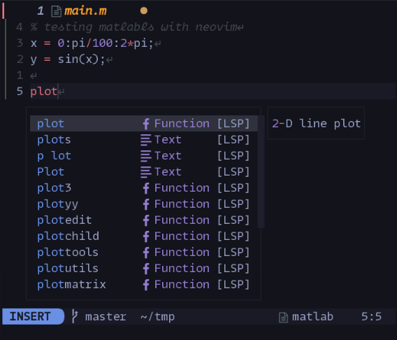
Task: Select the plotutils function completion
Action: point(144,269)
